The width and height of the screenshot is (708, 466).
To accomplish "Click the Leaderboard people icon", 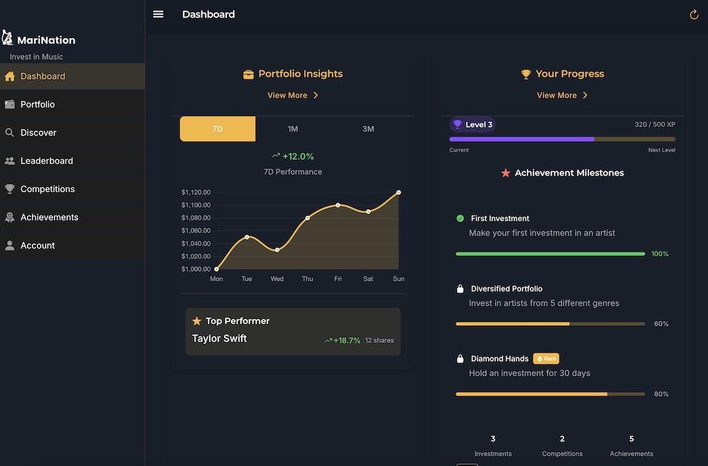I will (10, 161).
